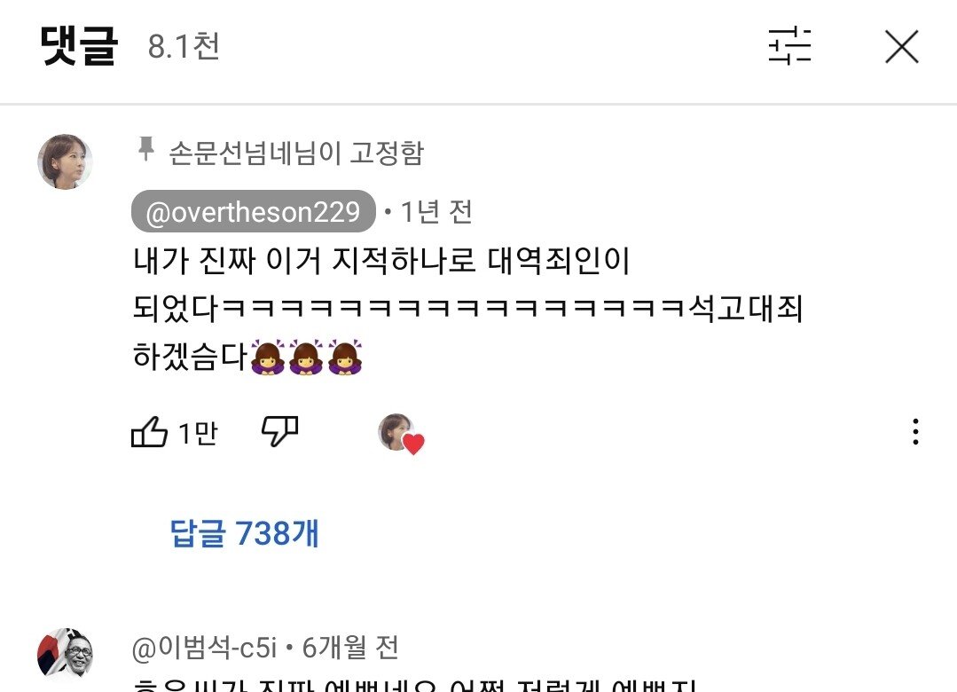Close the comments panel
The image size is (957, 692).
click(x=901, y=46)
